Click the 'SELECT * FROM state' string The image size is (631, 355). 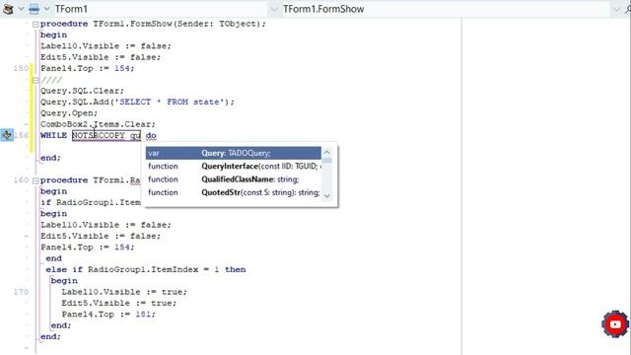[170, 102]
